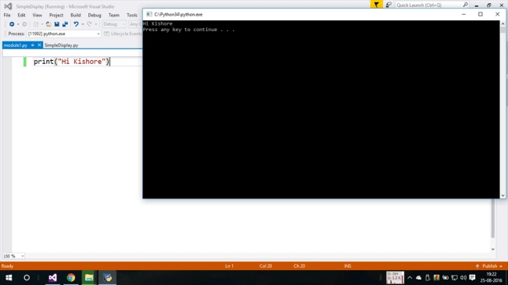Close the module1.py tab
Image resolution: width=508 pixels, height=285 pixels.
tap(39, 45)
